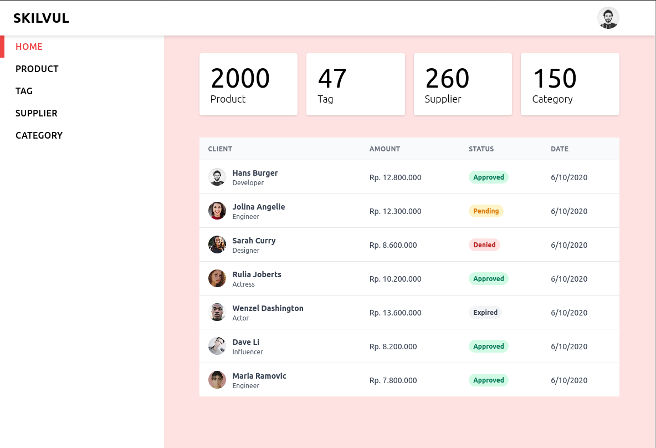Click Maria Ramovic's avatar picture

[x=217, y=380]
